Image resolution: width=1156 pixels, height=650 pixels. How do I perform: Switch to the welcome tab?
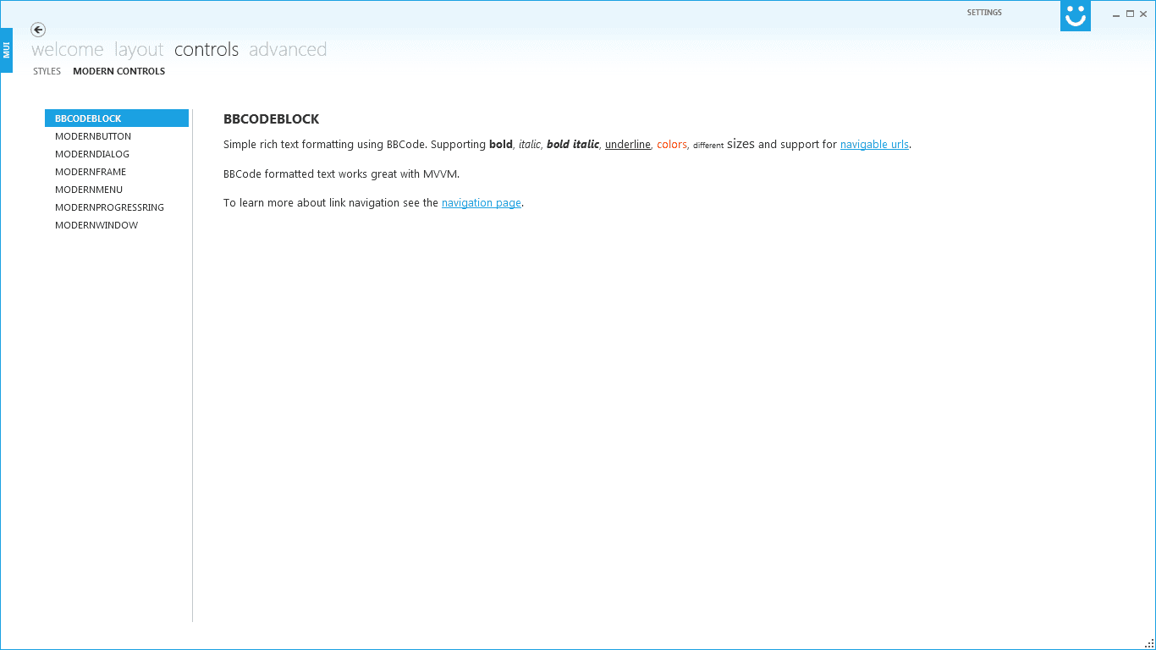67,49
